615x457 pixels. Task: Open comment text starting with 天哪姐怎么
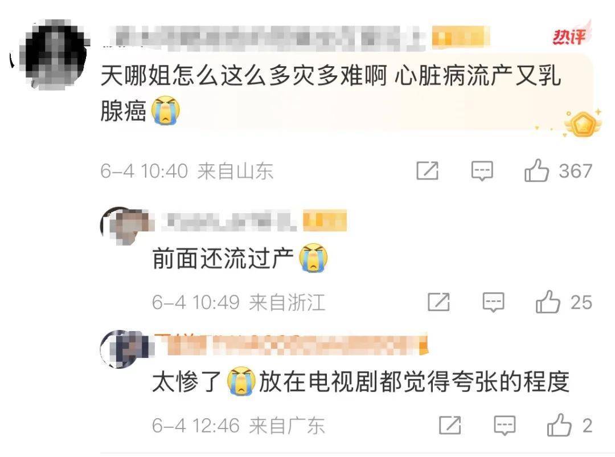coord(331,93)
